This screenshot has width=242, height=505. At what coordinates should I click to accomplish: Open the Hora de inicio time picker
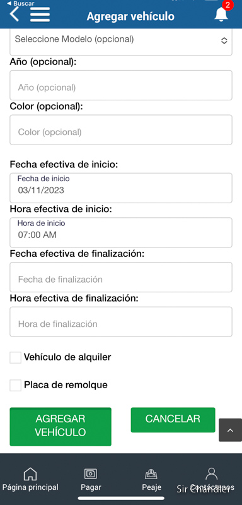[x=121, y=232]
